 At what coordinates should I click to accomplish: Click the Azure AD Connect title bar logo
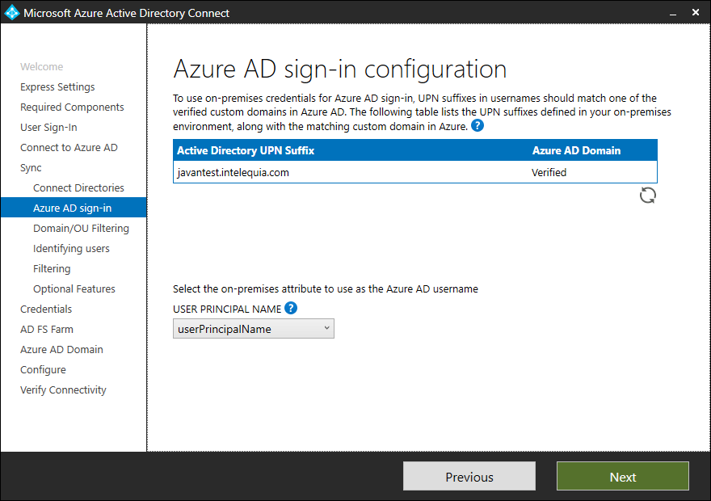click(x=11, y=12)
